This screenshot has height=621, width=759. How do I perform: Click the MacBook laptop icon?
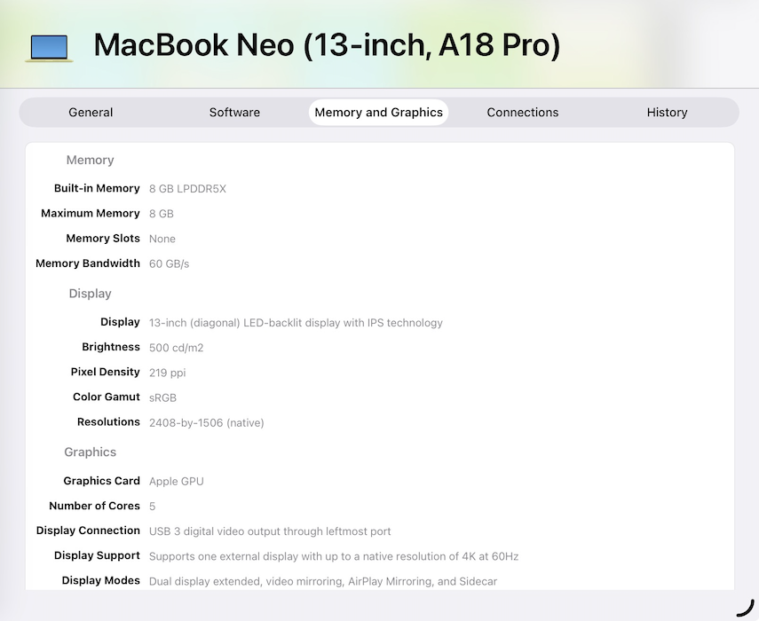pyautogui.click(x=49, y=49)
